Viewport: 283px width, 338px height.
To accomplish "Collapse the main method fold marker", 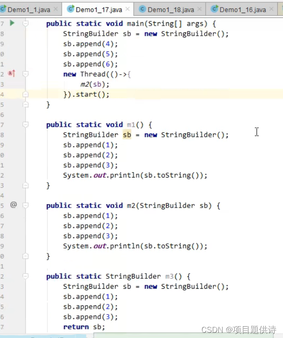I will coord(25,23).
